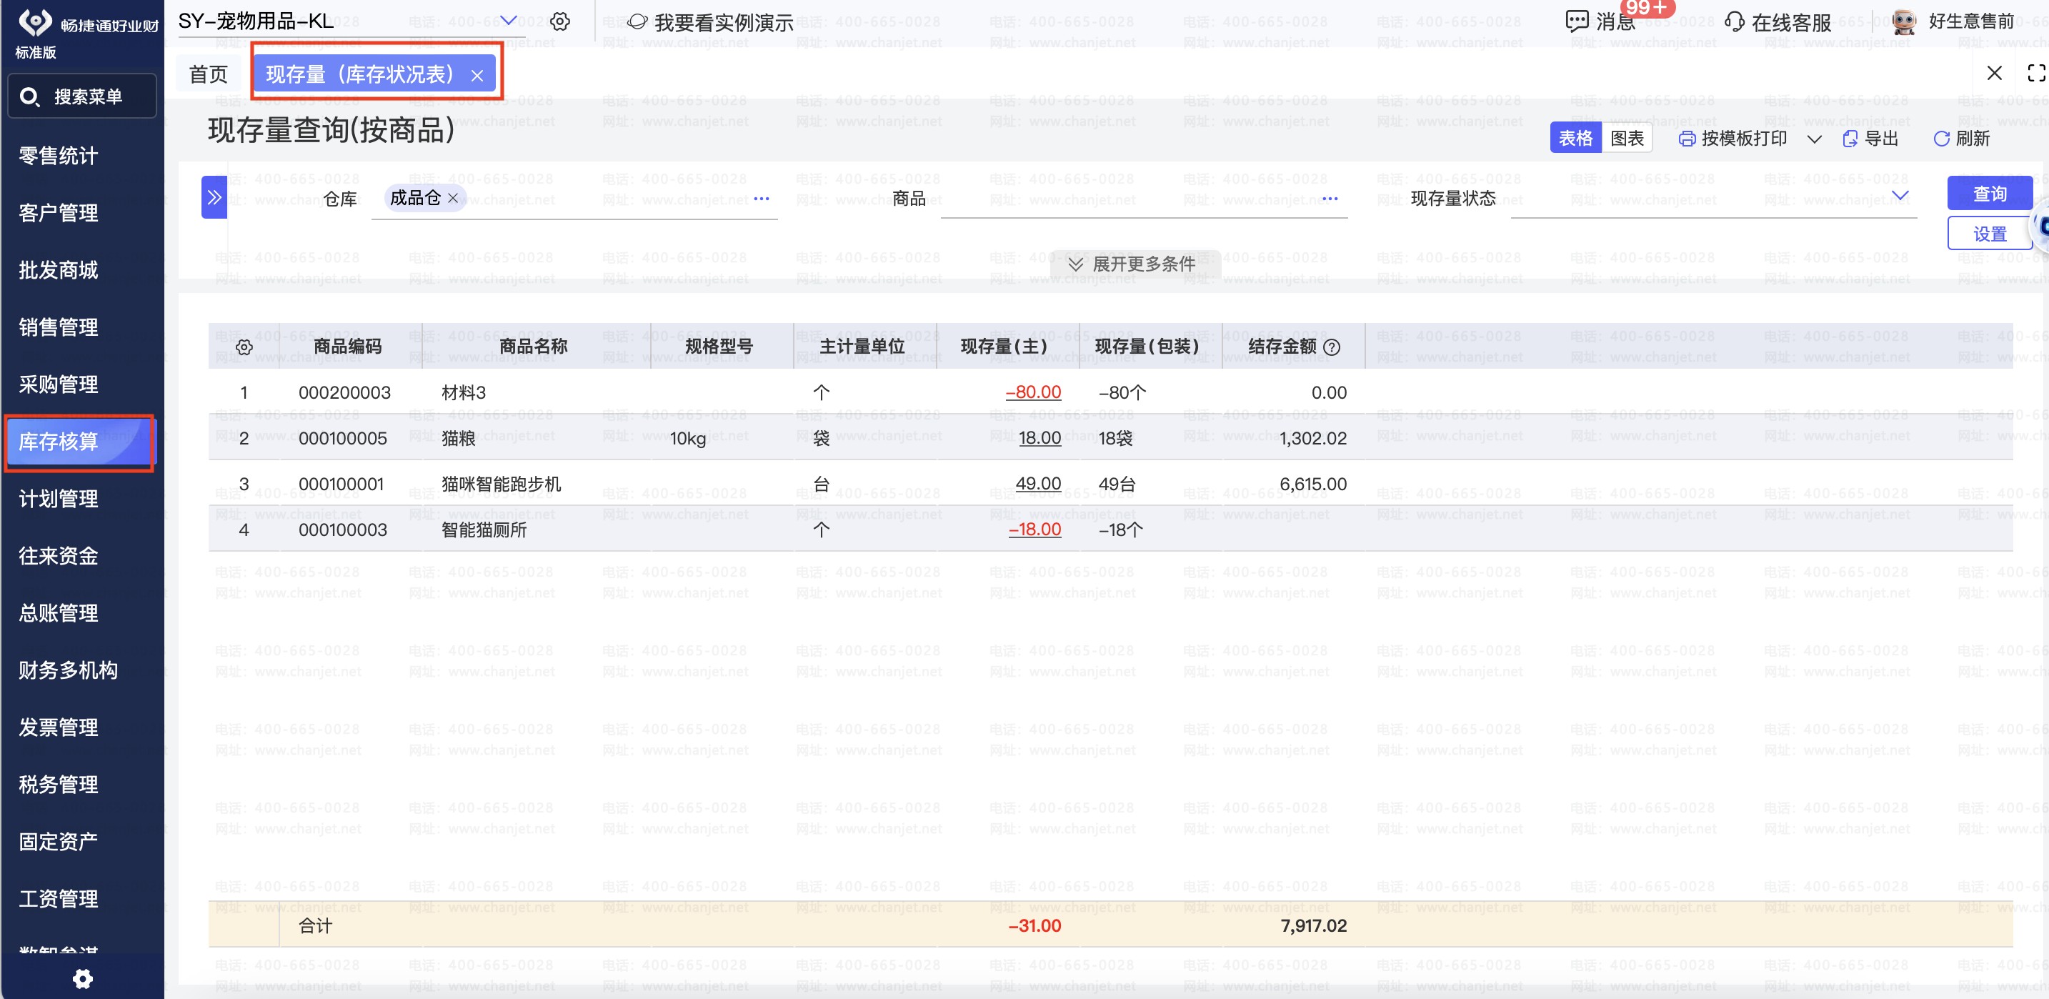Go to the 首页 tab

(x=209, y=75)
